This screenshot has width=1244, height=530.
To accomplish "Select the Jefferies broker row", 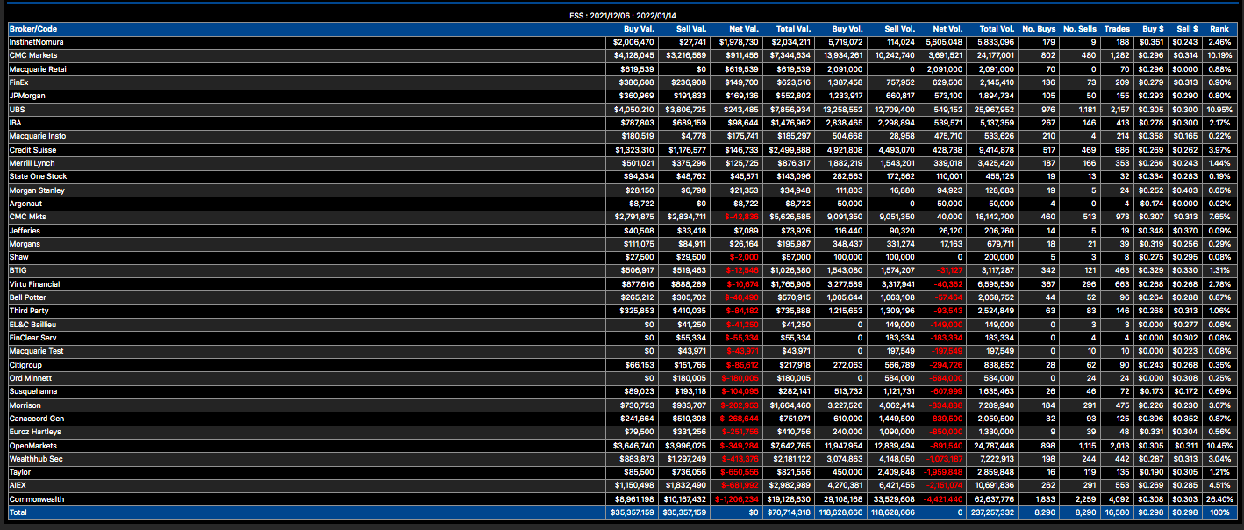I will pyautogui.click(x=621, y=231).
